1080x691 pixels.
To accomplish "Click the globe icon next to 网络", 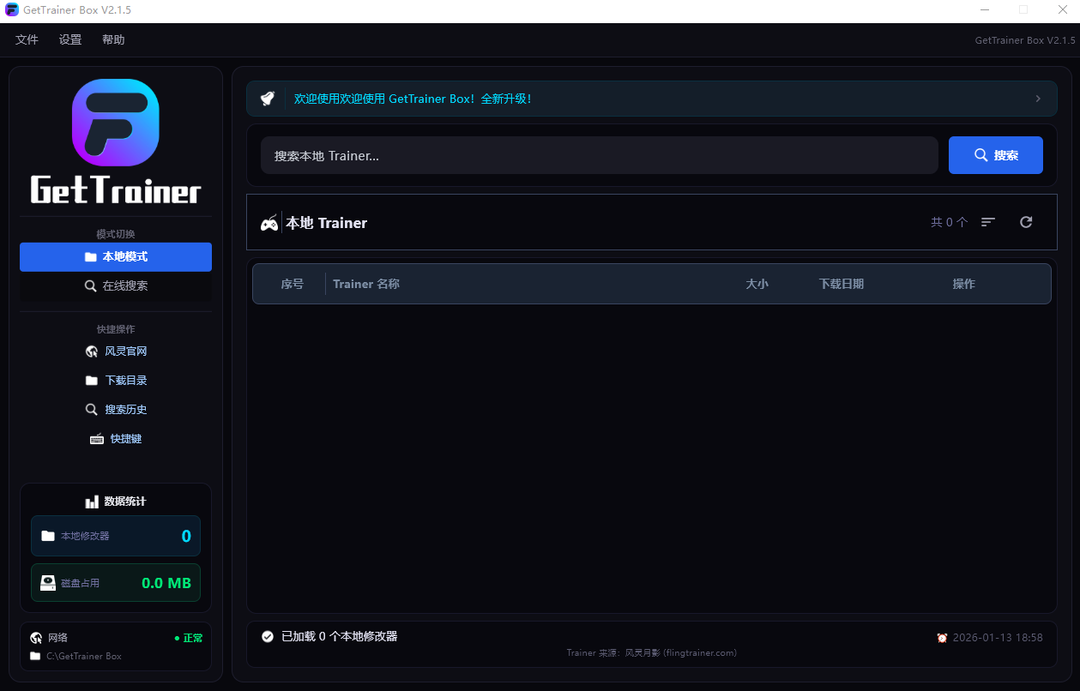I will pyautogui.click(x=36, y=638).
